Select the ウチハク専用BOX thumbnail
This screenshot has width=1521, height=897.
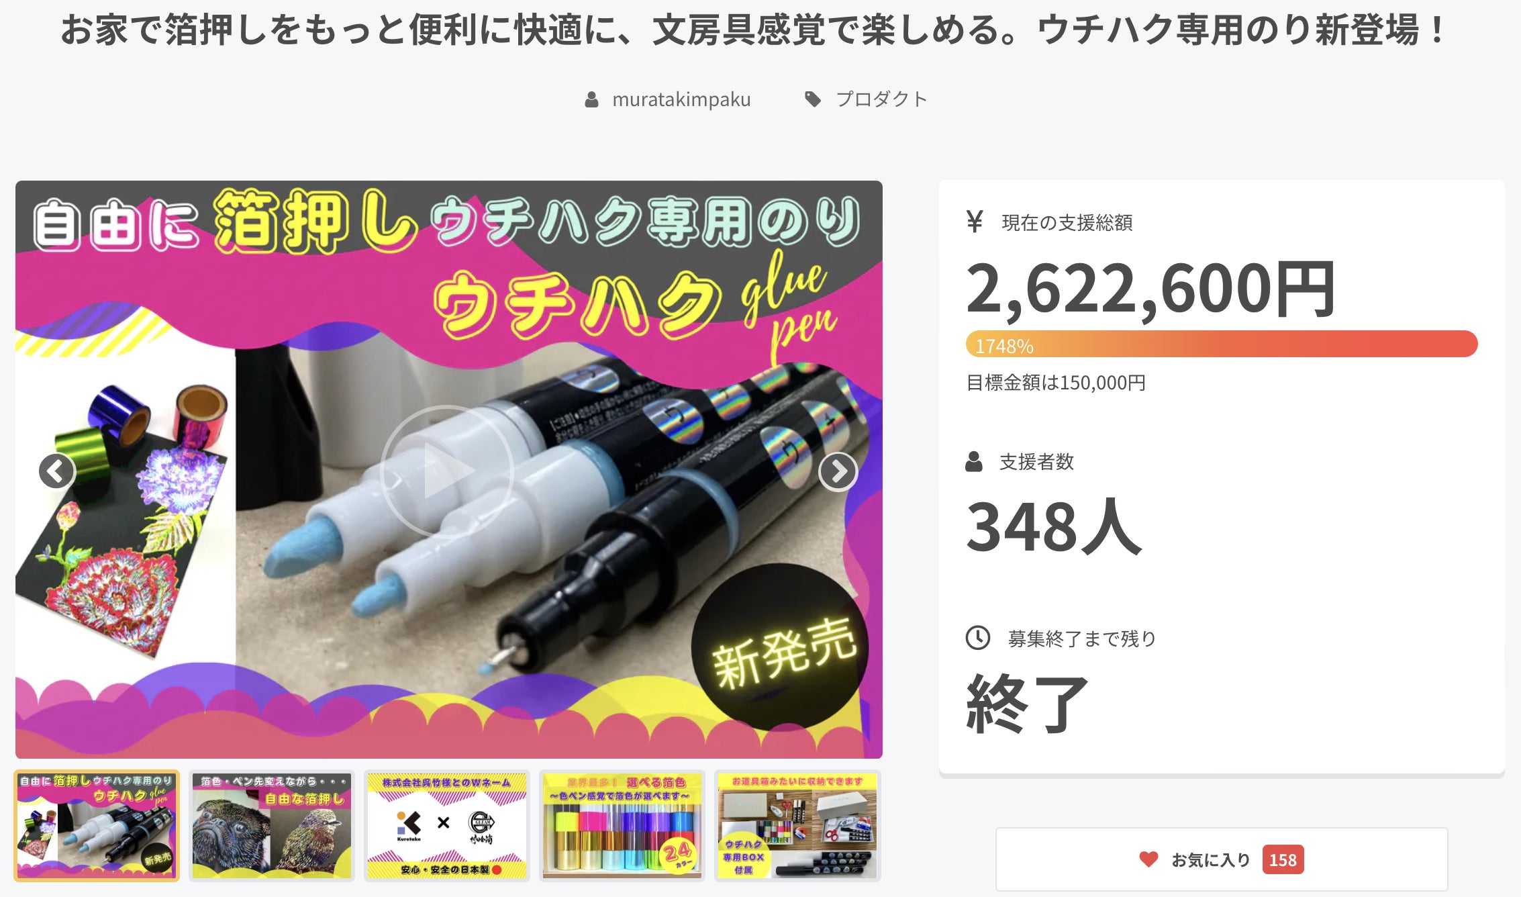797,826
